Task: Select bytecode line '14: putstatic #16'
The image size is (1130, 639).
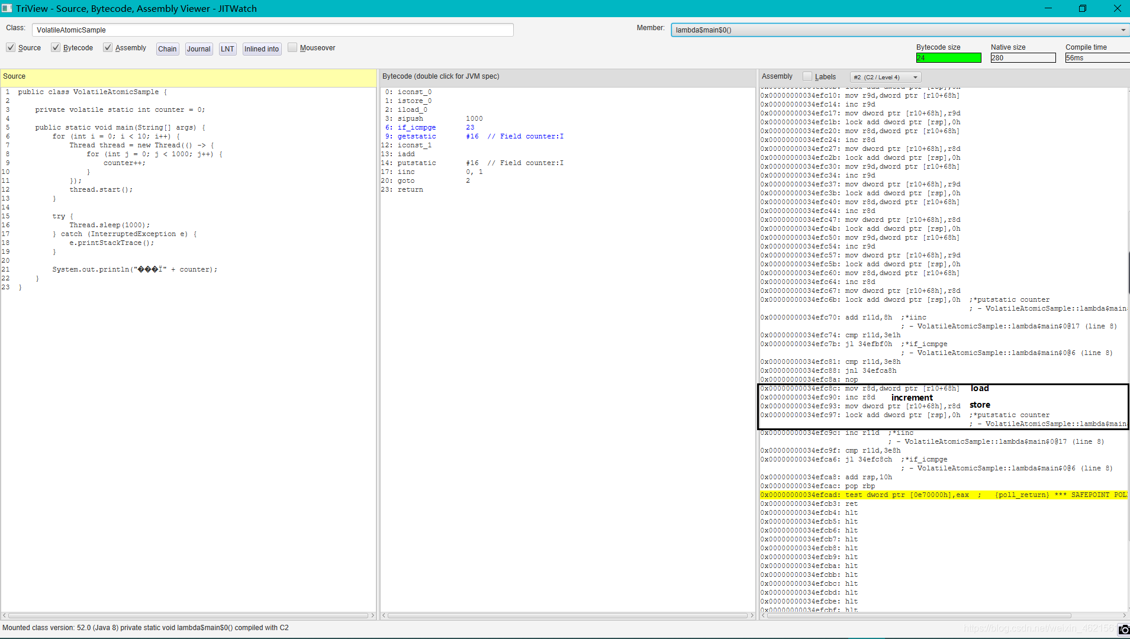Action: [472, 163]
